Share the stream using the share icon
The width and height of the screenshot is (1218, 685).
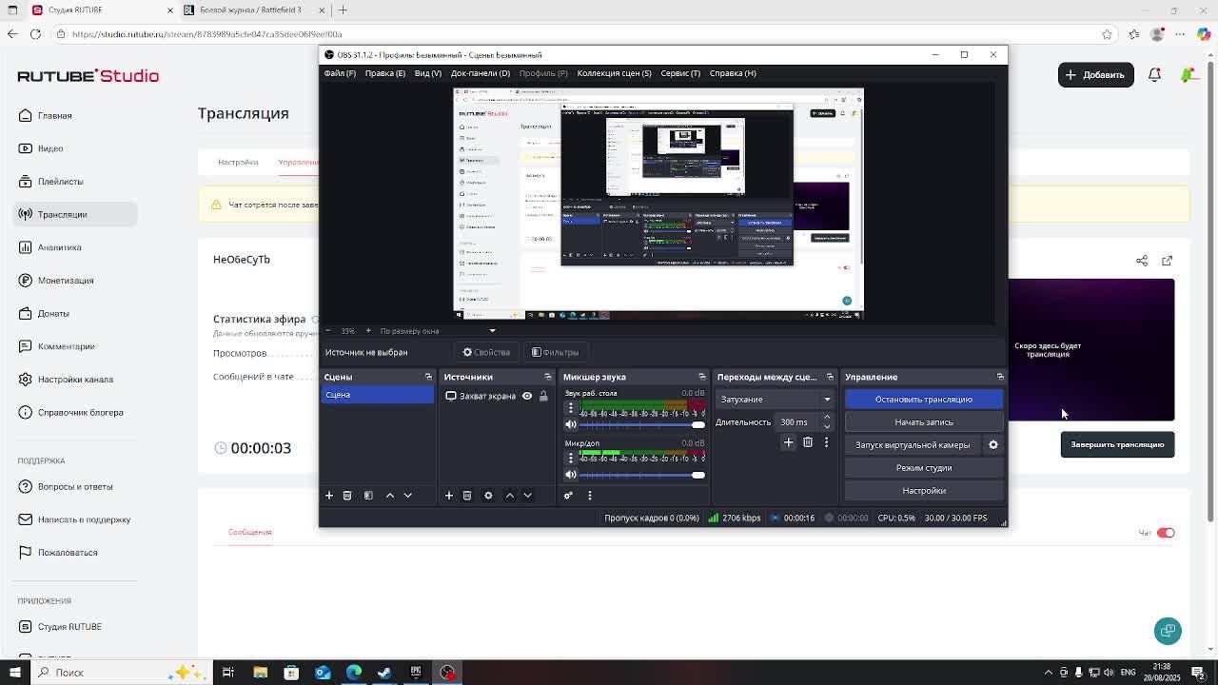tap(1142, 261)
